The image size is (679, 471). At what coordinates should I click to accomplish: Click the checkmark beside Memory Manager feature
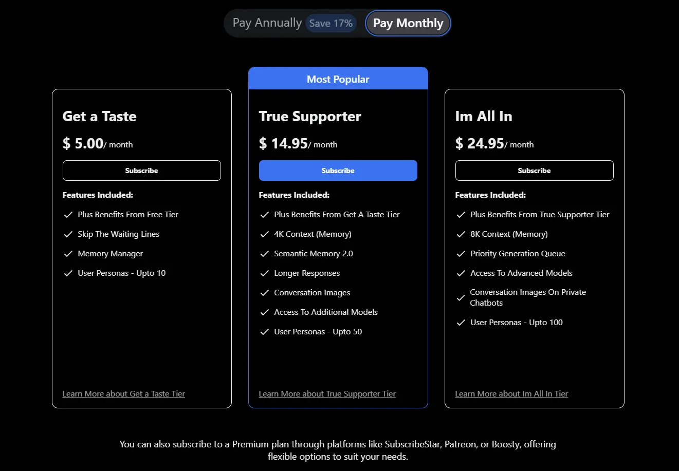[68, 253]
